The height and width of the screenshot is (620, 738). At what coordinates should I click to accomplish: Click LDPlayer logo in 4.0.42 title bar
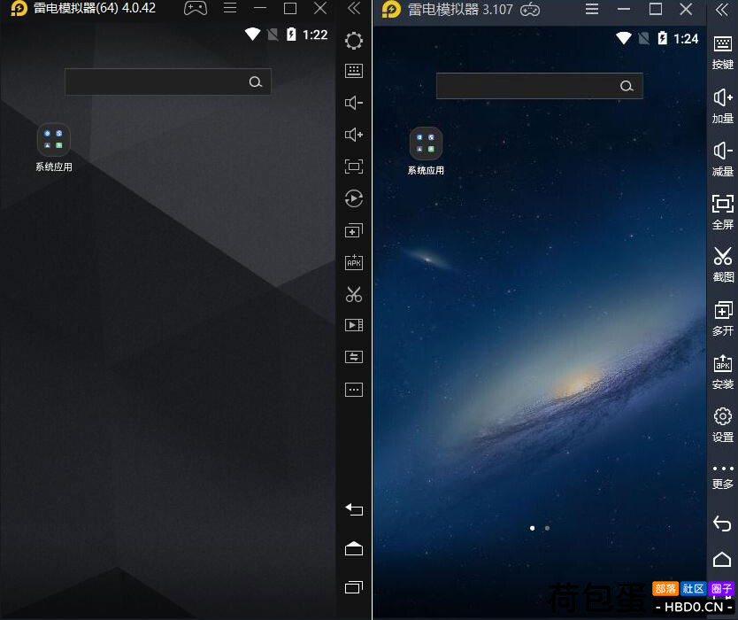click(x=19, y=8)
